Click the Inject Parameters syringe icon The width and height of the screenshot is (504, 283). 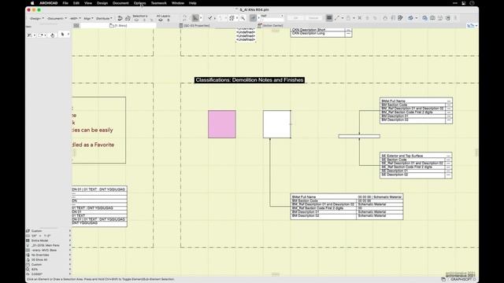coord(128,18)
